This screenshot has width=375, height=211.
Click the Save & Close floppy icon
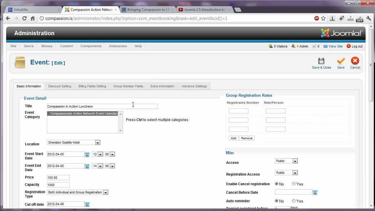(321, 61)
